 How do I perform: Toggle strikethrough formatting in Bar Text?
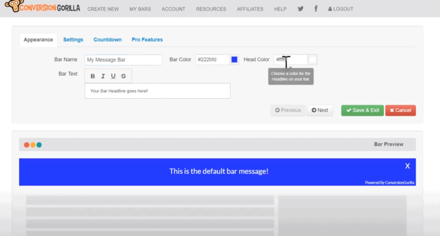point(124,76)
